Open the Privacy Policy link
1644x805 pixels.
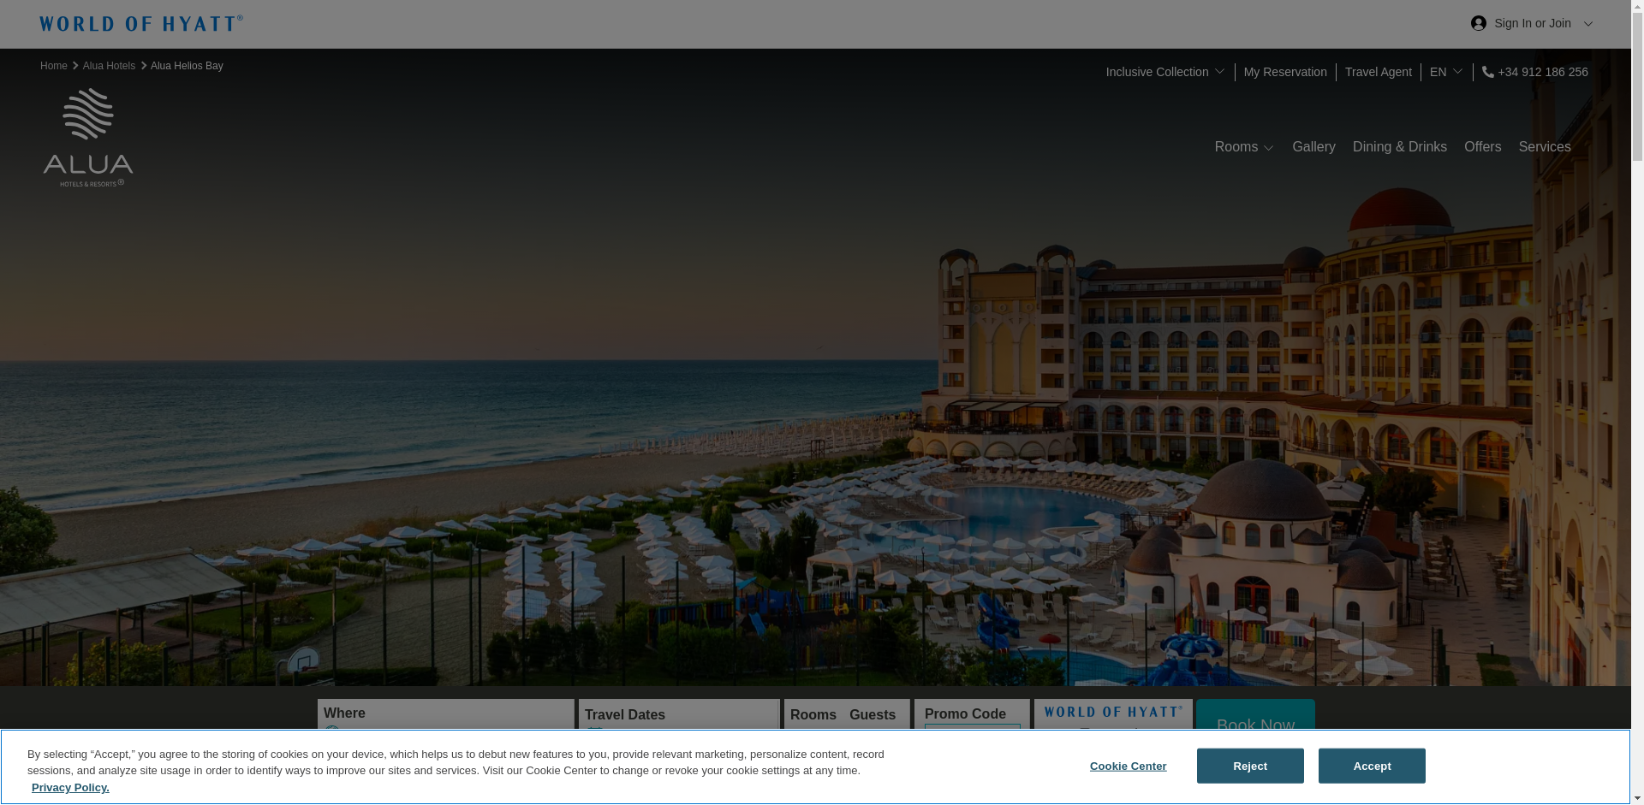point(70,788)
